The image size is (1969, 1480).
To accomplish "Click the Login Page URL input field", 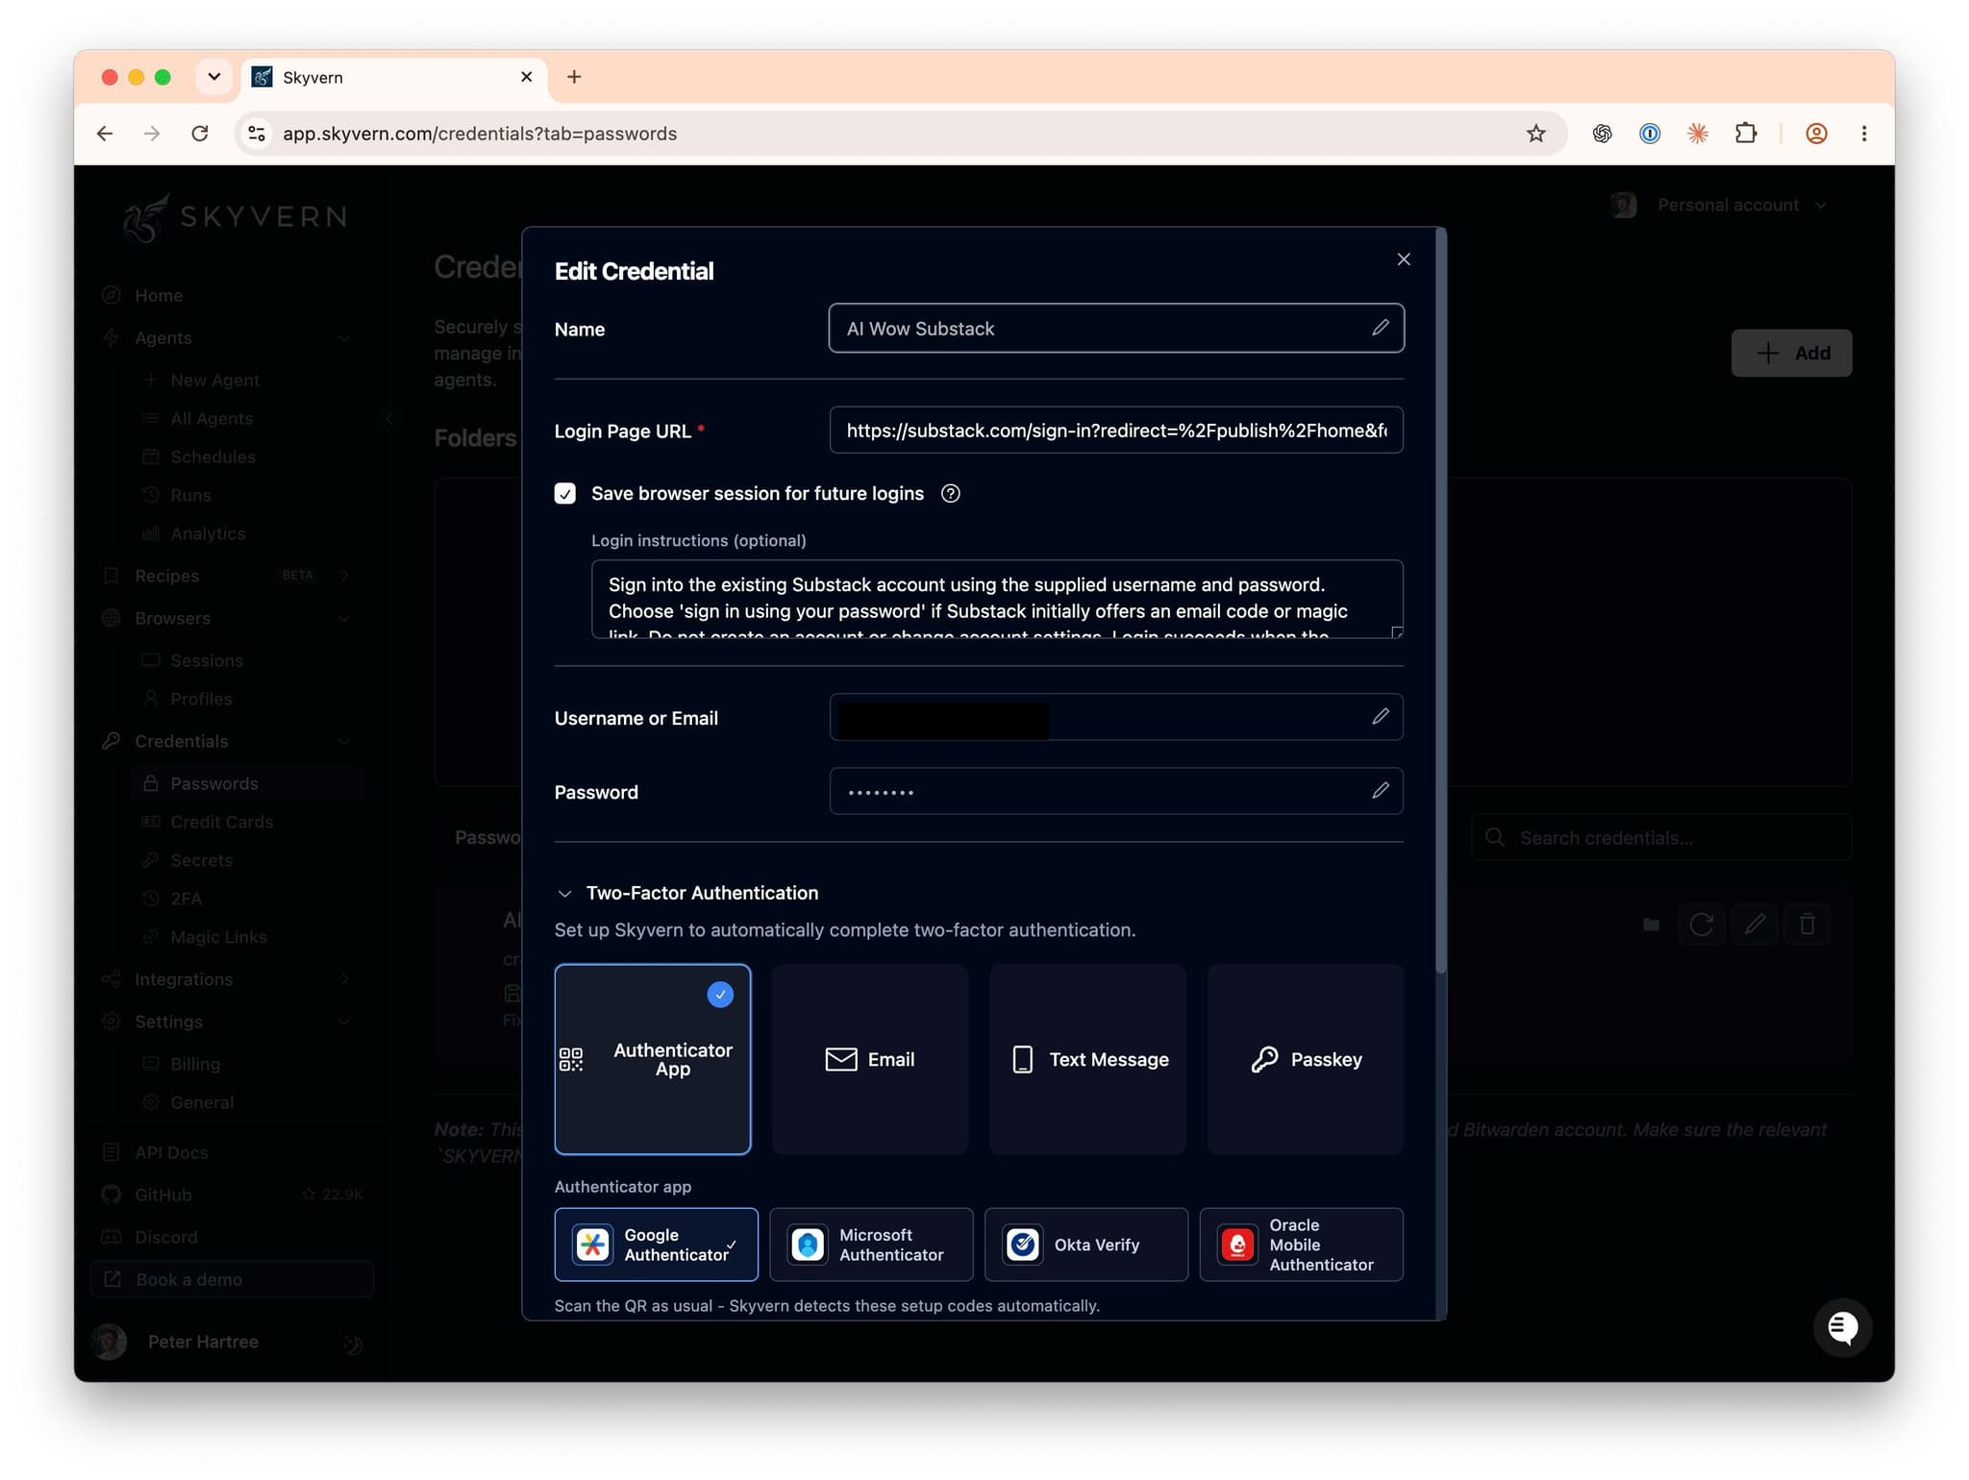I will point(1115,431).
